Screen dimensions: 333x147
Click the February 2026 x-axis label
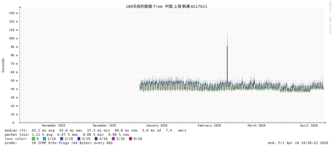(x=209, y=126)
